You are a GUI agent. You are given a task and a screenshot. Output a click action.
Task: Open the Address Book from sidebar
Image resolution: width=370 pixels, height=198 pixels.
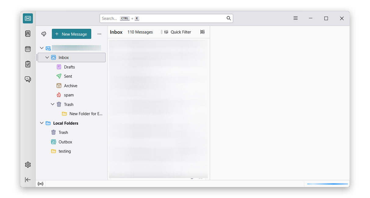coord(28,34)
